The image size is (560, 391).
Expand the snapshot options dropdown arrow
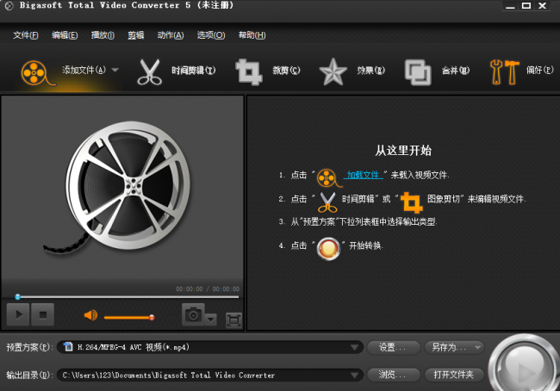[x=211, y=319]
